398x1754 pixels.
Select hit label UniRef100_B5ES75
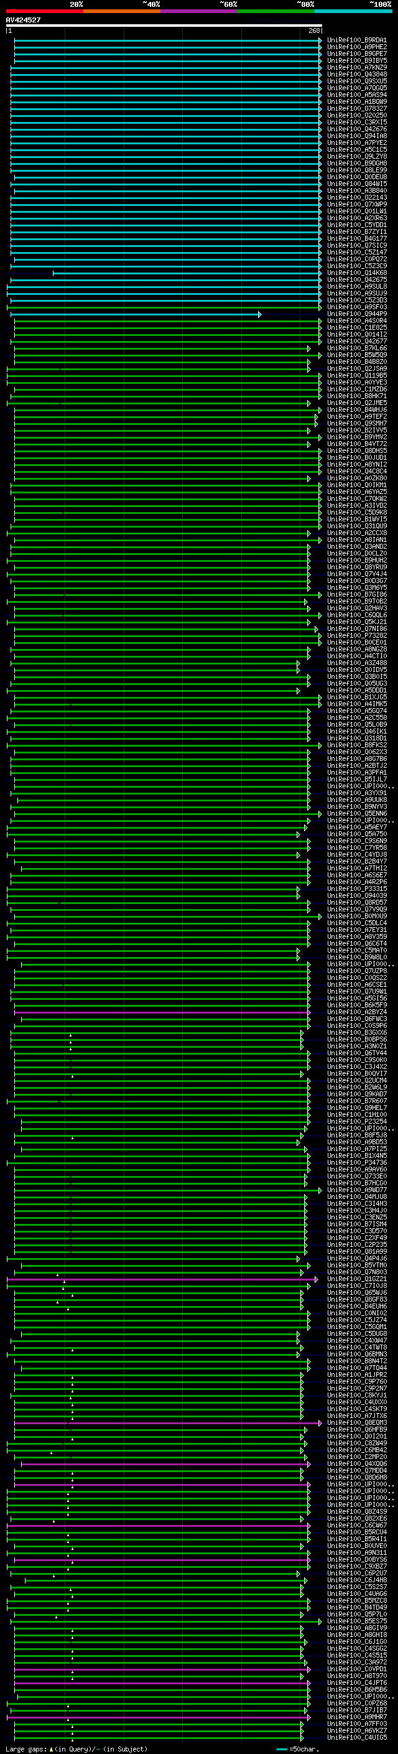point(357,1621)
